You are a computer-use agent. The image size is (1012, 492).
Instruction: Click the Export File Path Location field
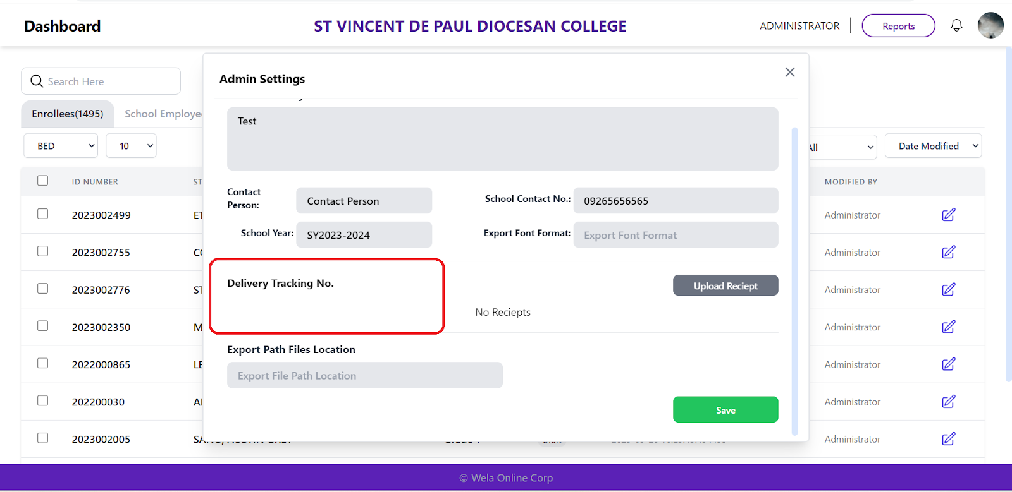coord(364,376)
